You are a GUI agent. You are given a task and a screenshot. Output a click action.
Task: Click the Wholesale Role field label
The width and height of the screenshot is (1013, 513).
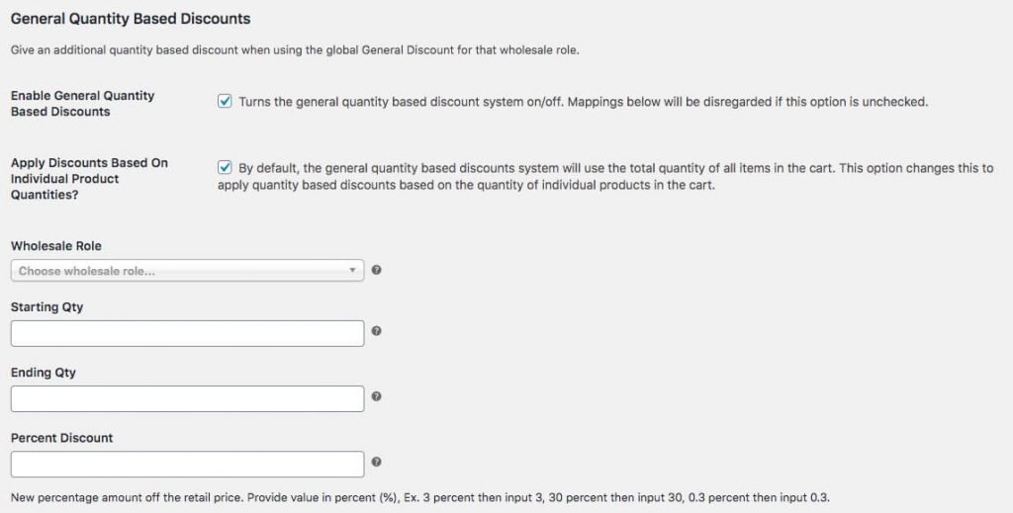55,246
